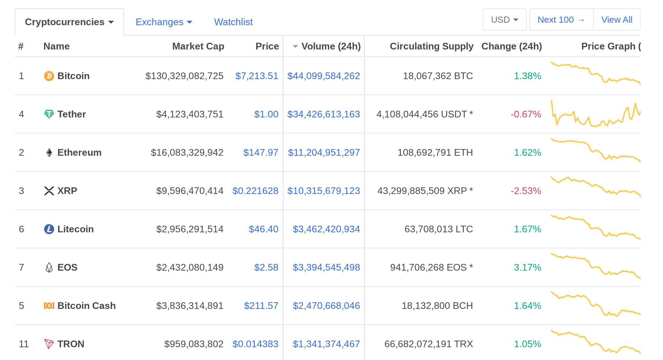Sort by Circulating Supply header

(431, 46)
